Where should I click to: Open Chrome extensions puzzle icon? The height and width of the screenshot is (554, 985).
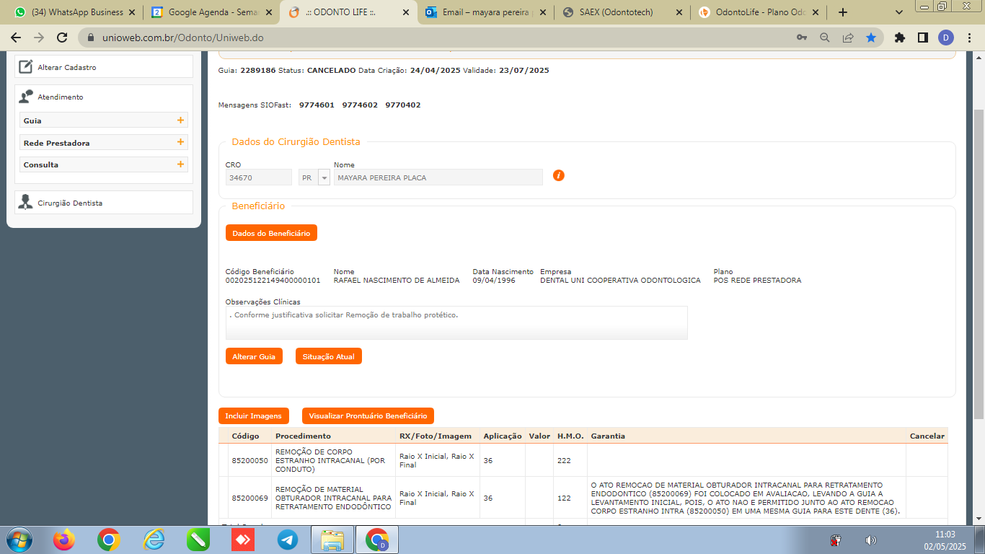pos(899,38)
